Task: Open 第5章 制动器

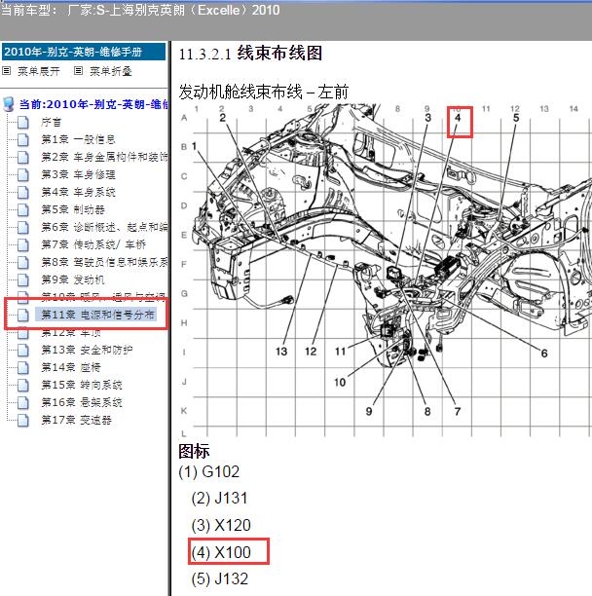Action: pyautogui.click(x=73, y=209)
